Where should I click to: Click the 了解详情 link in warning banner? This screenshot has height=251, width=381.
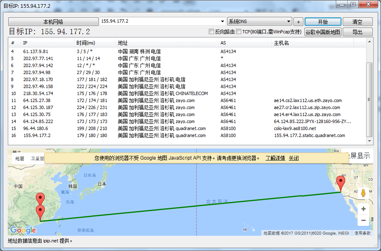tap(275, 158)
